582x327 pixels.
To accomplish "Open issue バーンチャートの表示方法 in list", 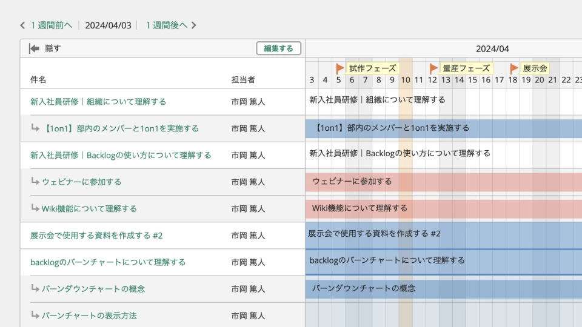I will point(89,315).
